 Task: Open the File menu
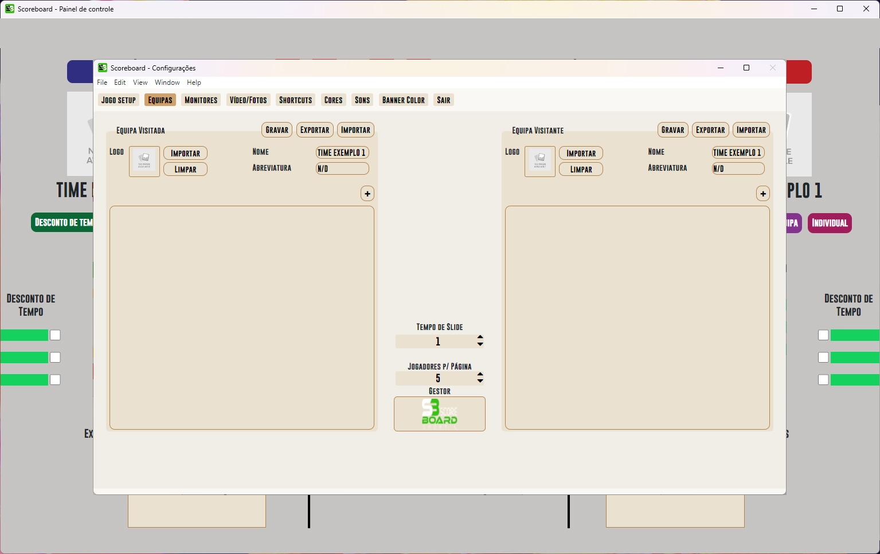click(102, 82)
